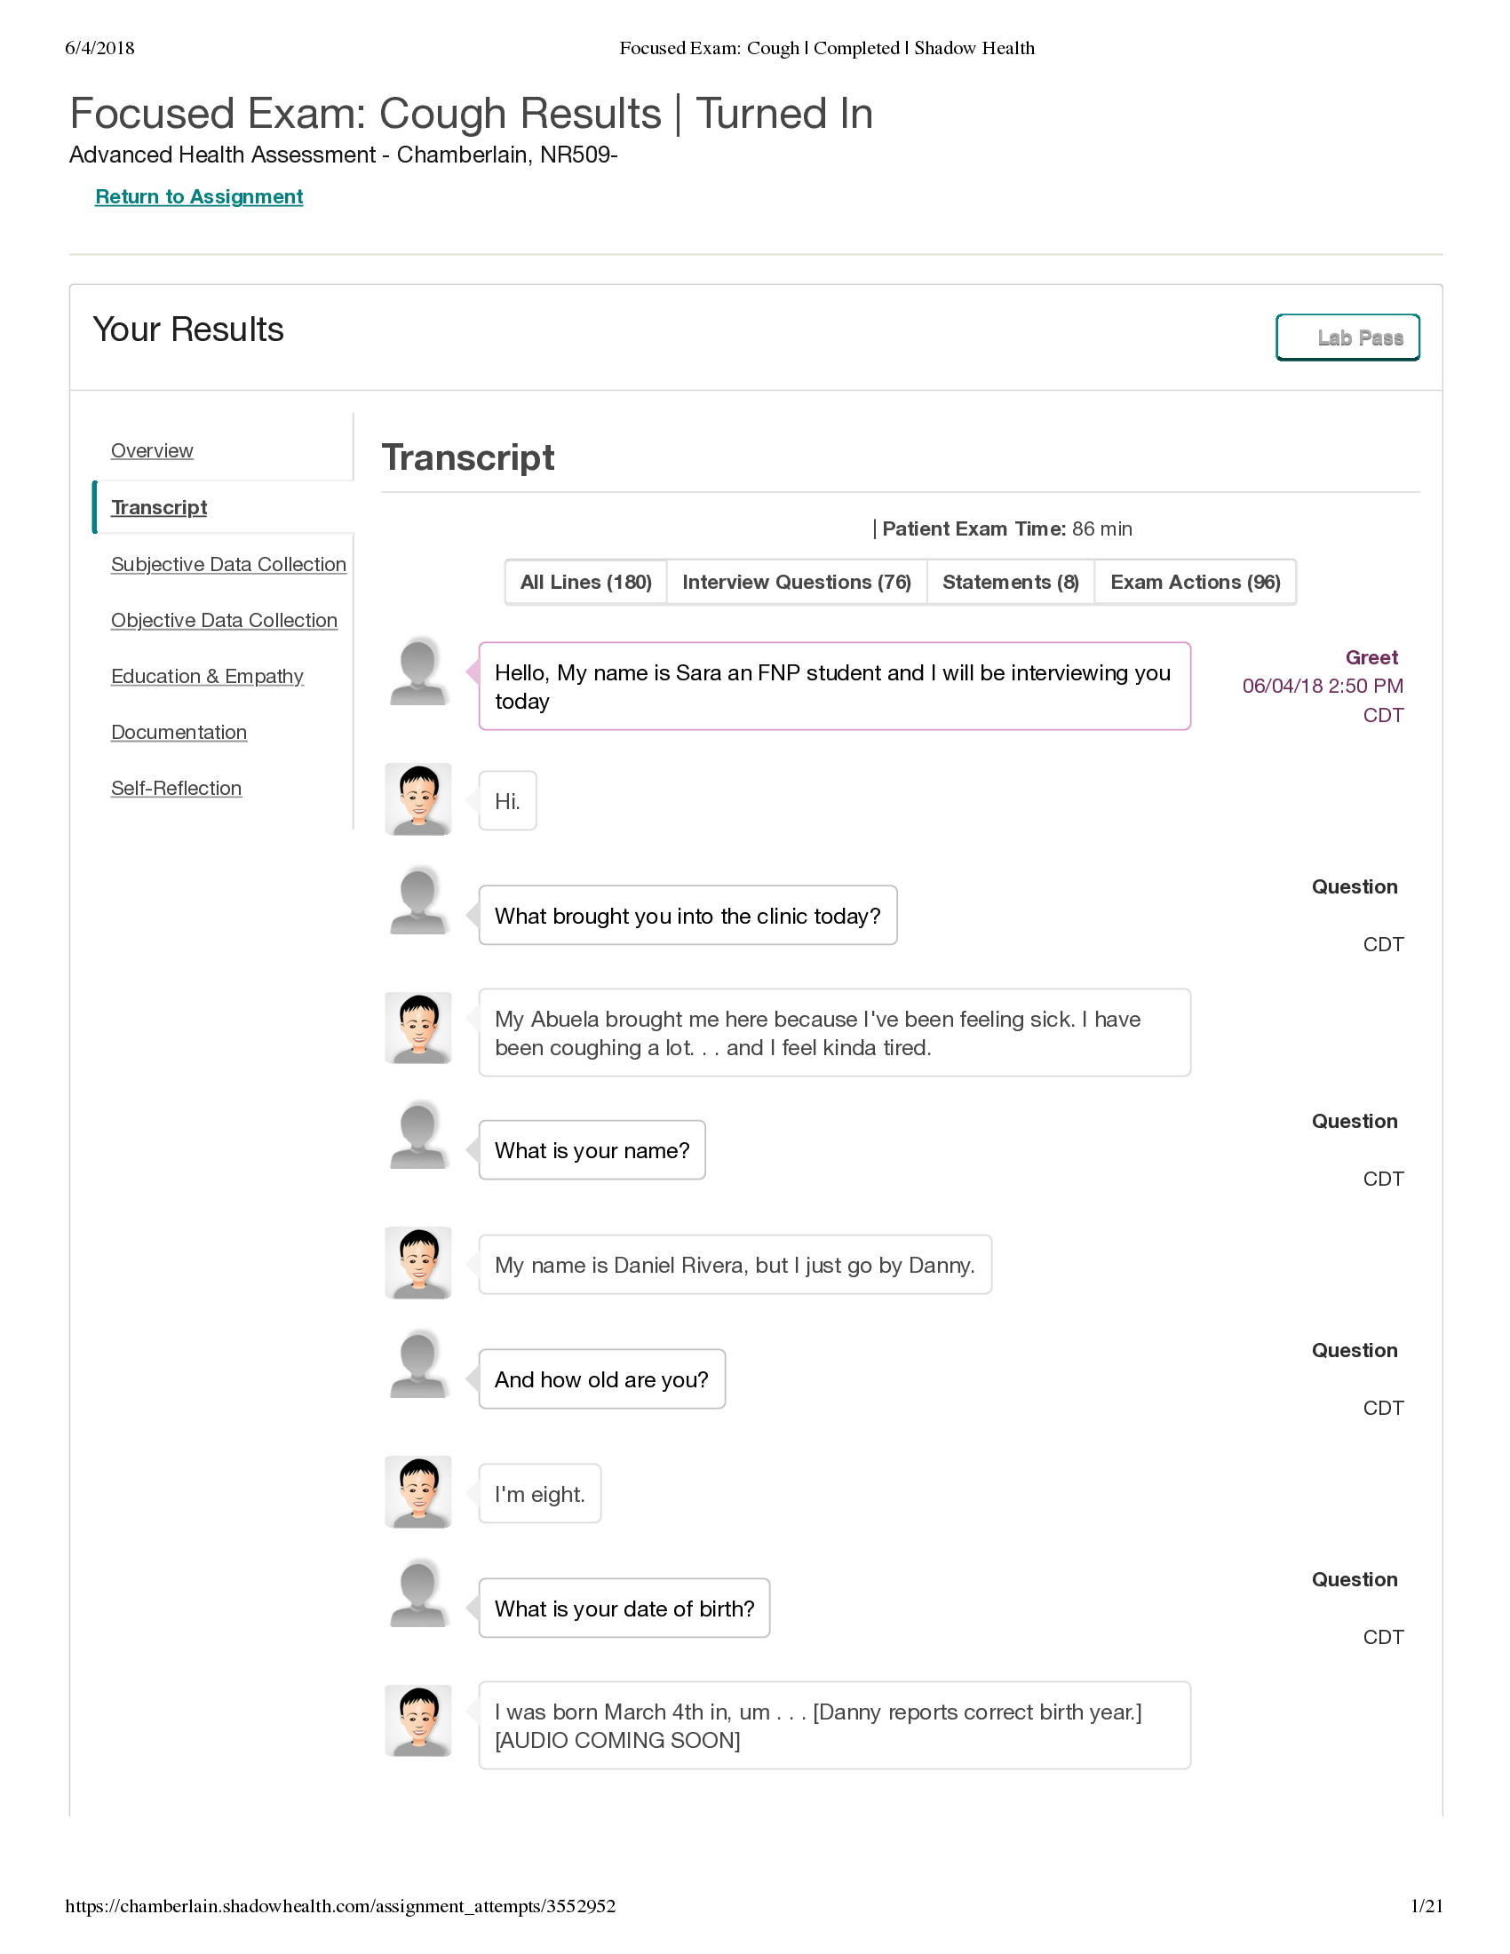1510x1954 pixels.
Task: Open the Overview section in the sidebar
Action: click(152, 451)
